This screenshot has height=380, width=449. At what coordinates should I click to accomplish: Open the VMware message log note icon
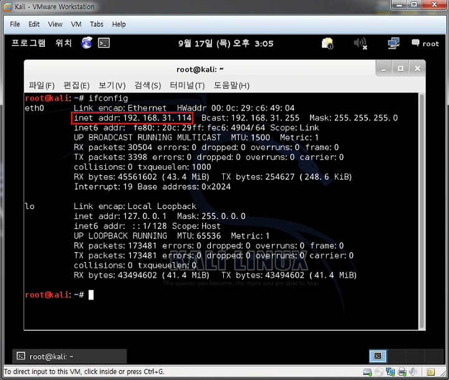coord(431,372)
